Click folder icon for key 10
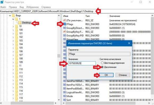 16,26
